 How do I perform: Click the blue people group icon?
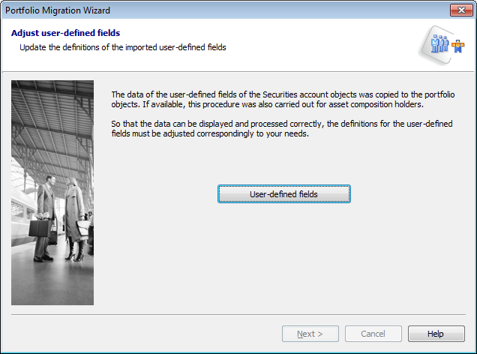(x=439, y=43)
